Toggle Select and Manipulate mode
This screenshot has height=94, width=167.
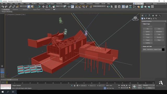(x=69, y=7)
